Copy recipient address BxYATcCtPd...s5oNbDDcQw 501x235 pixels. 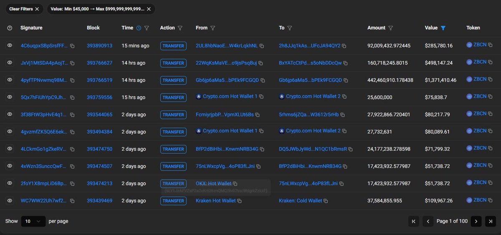click(346, 63)
